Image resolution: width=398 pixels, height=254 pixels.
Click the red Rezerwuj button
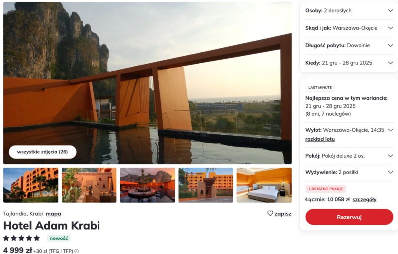(349, 217)
